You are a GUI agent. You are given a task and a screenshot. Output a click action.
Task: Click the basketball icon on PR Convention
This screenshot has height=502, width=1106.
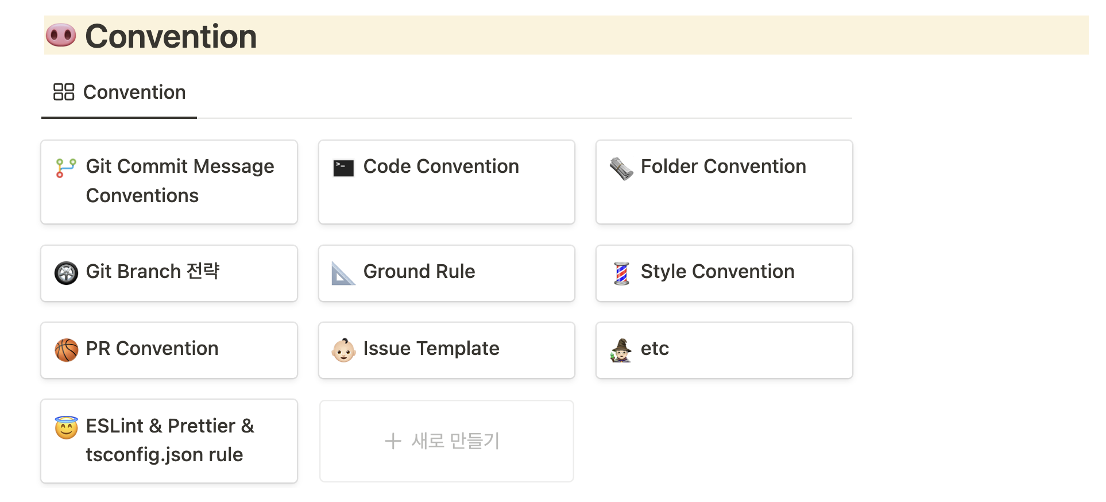[66, 350]
